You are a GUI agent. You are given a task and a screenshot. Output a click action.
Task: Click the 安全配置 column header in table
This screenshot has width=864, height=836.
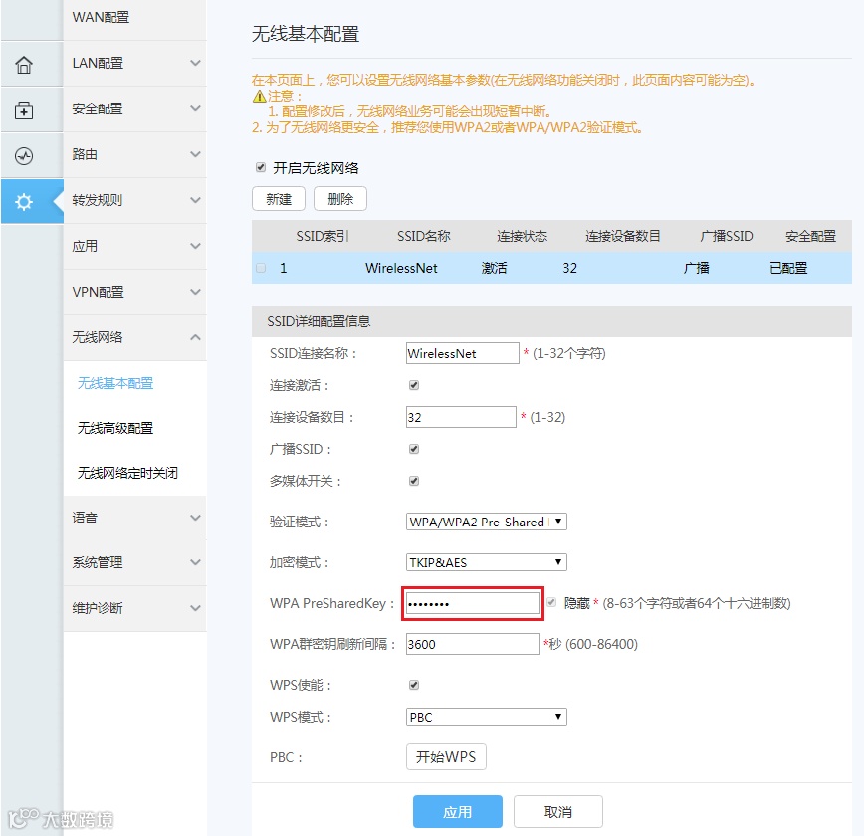[810, 237]
